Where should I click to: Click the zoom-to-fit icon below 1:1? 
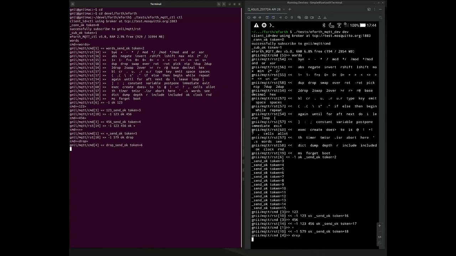pyautogui.click(x=379, y=243)
